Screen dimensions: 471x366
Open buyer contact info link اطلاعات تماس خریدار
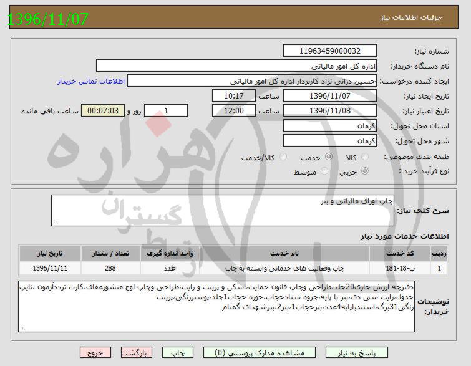[x=91, y=81]
